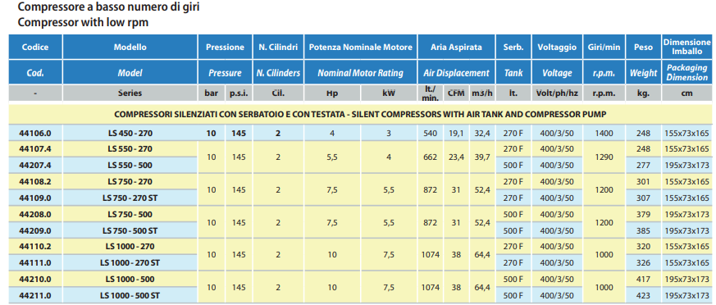Click the N. Cilindri column header
This screenshot has height=305, width=716.
[x=278, y=47]
